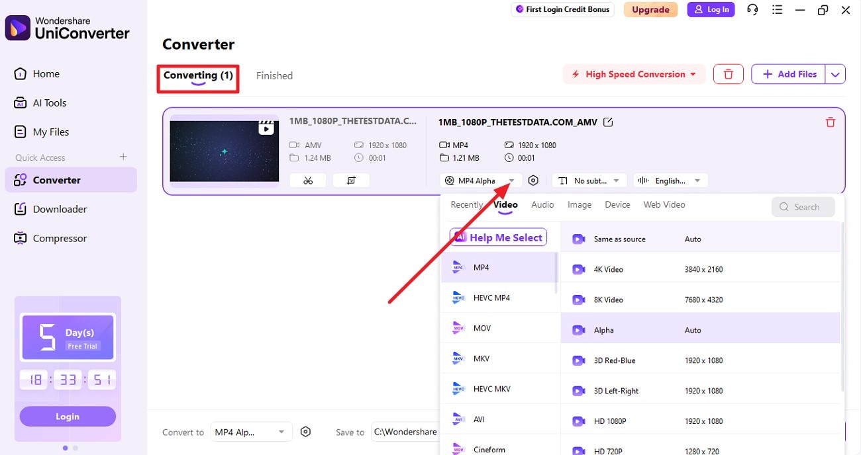861x455 pixels.
Task: Open settings gear next to Convert to
Action: 305,432
